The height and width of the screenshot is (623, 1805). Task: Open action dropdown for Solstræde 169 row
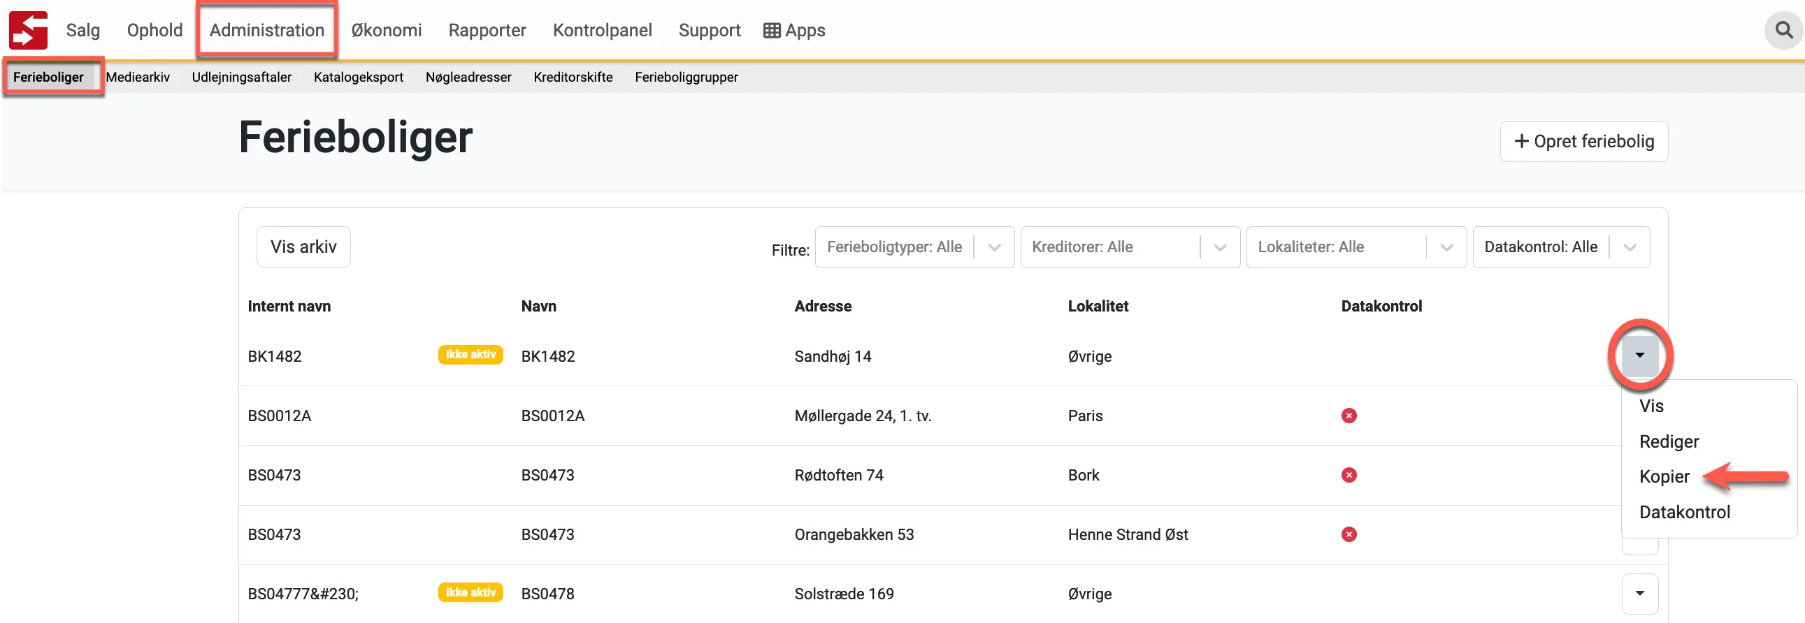(x=1639, y=594)
